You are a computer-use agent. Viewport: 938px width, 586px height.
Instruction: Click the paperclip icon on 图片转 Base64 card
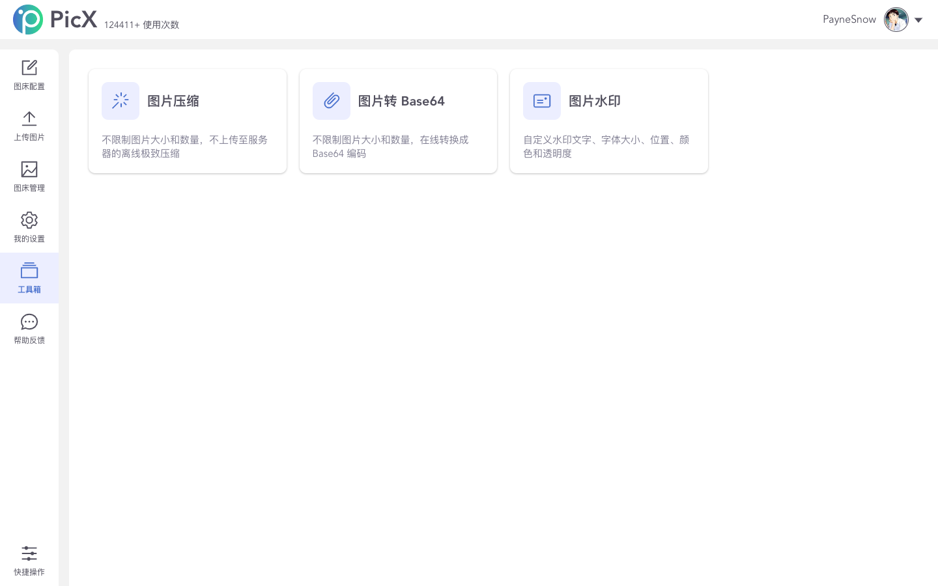pos(332,101)
